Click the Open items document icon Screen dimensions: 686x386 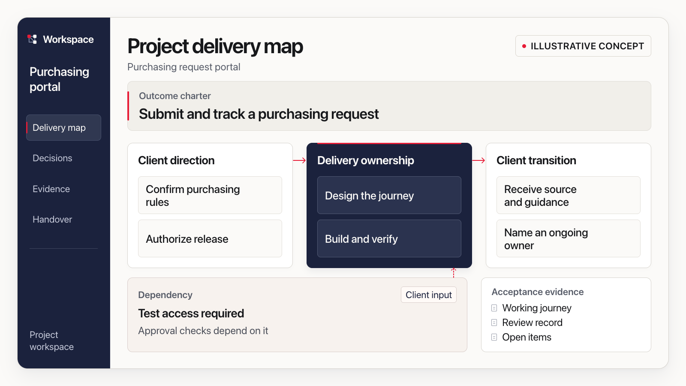(494, 337)
